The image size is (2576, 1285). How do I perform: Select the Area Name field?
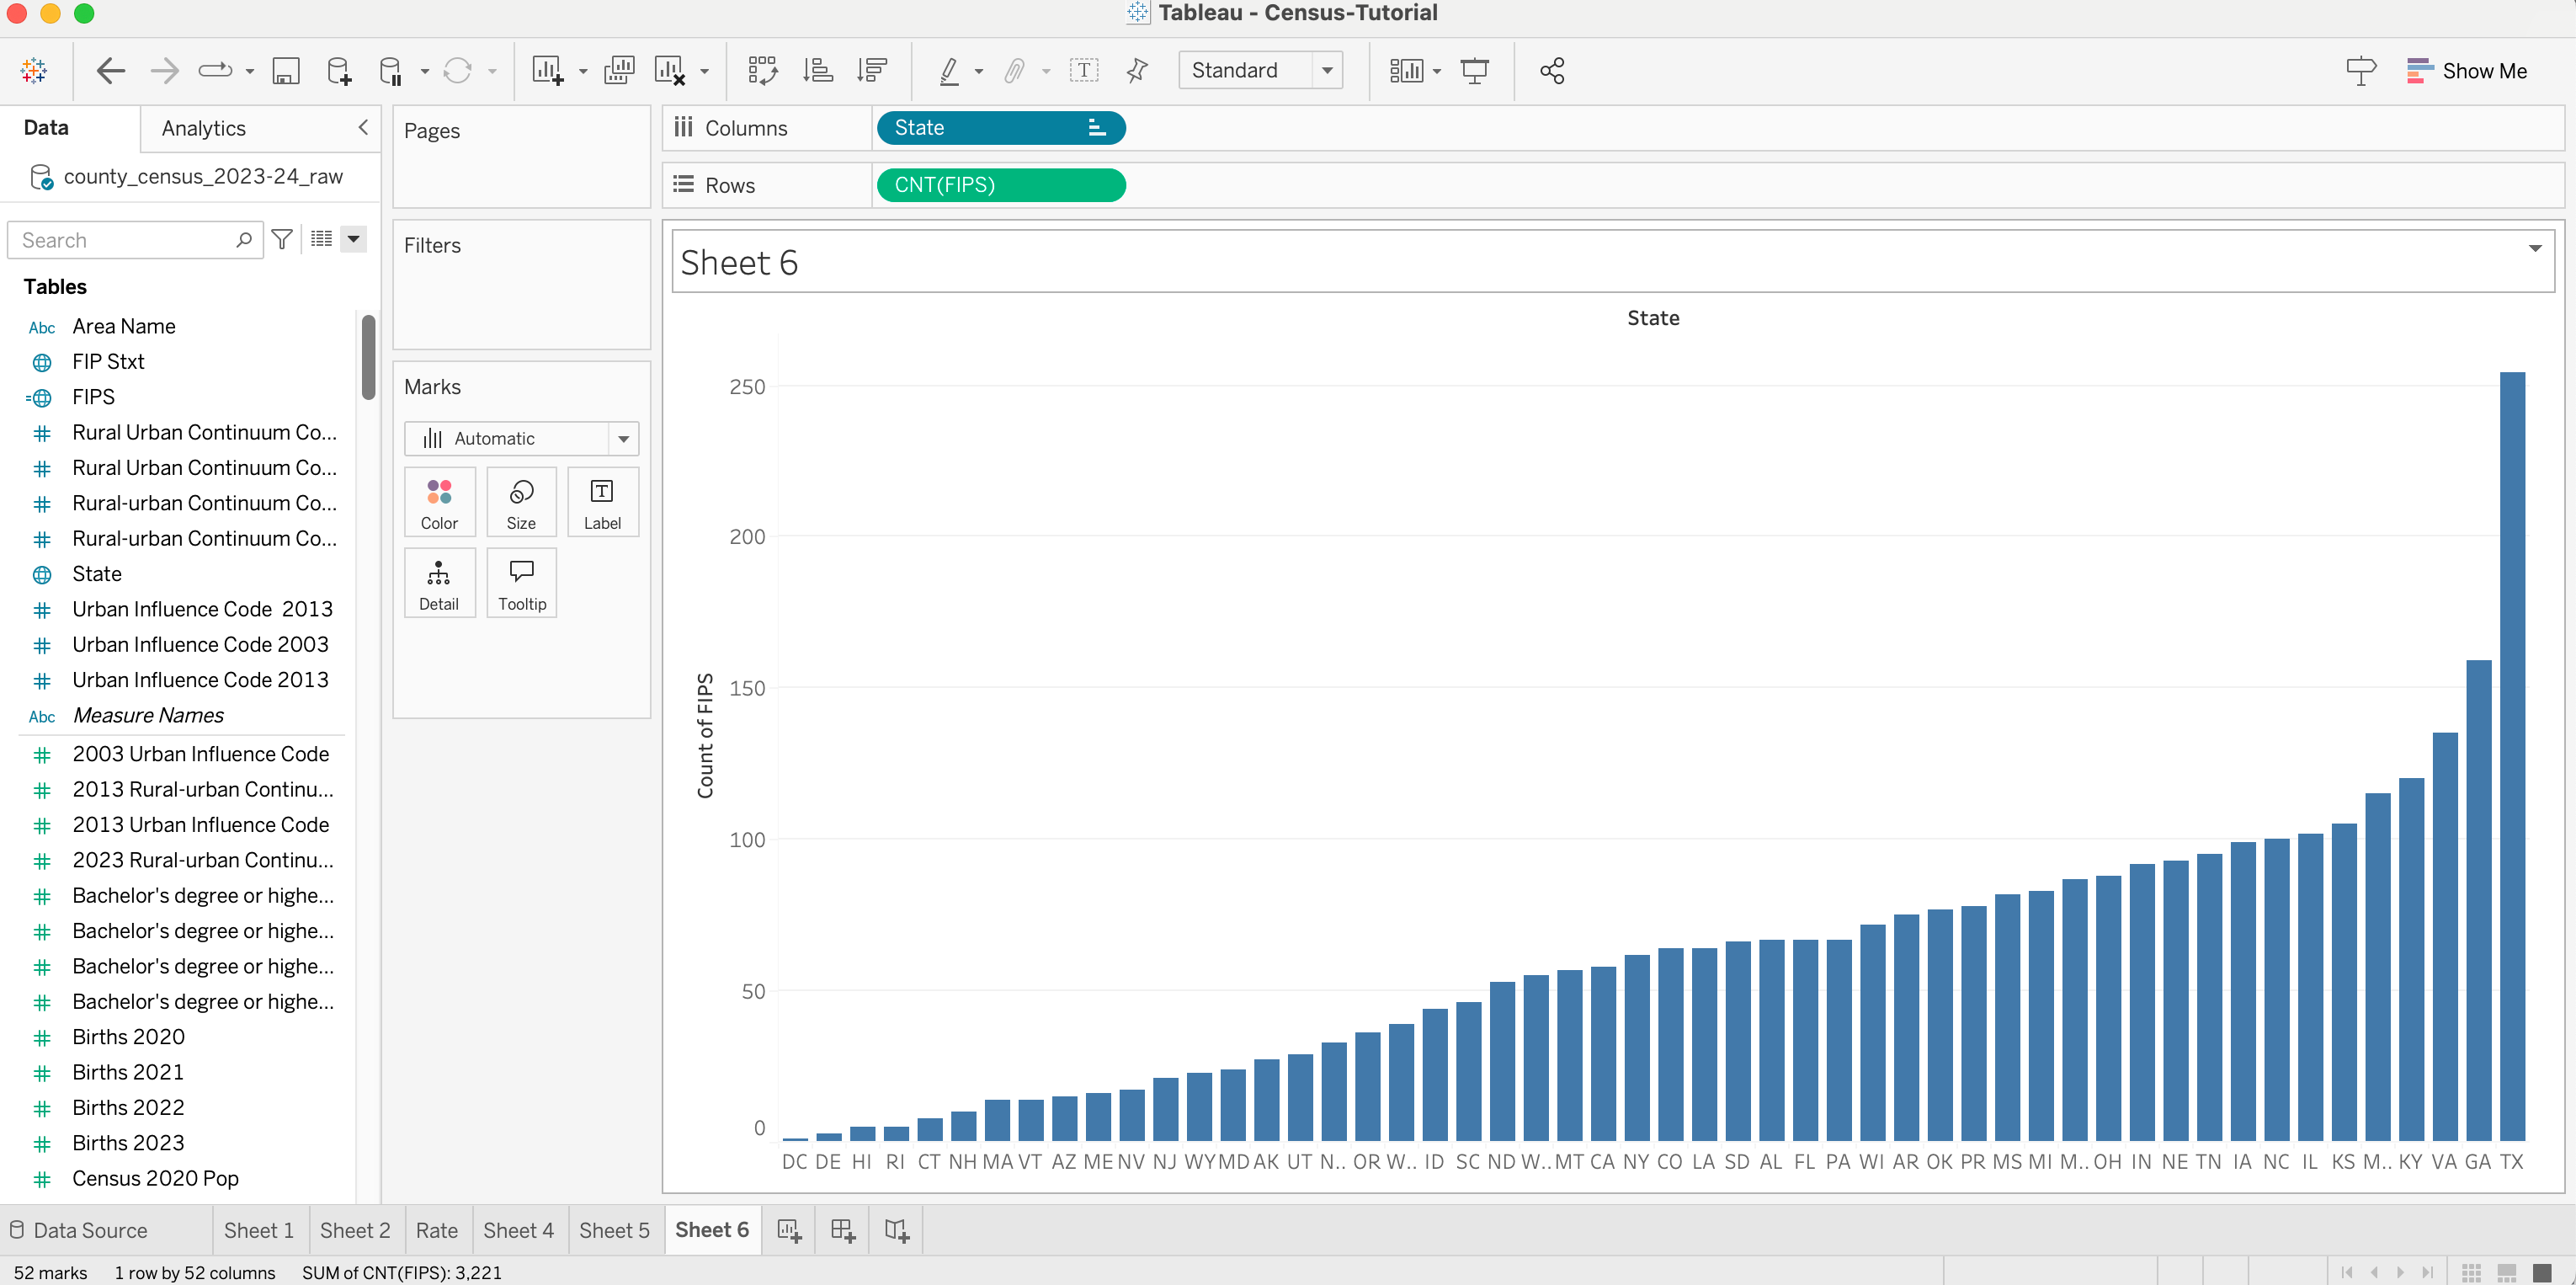point(124,326)
